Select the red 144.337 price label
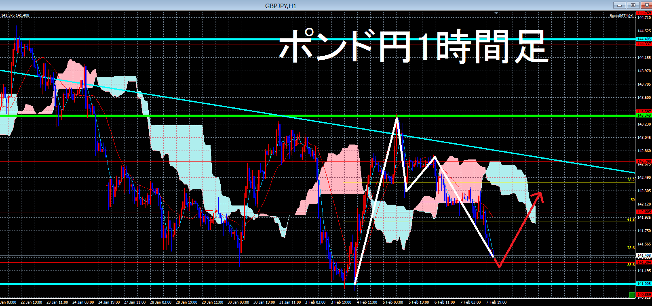 coord(644,44)
